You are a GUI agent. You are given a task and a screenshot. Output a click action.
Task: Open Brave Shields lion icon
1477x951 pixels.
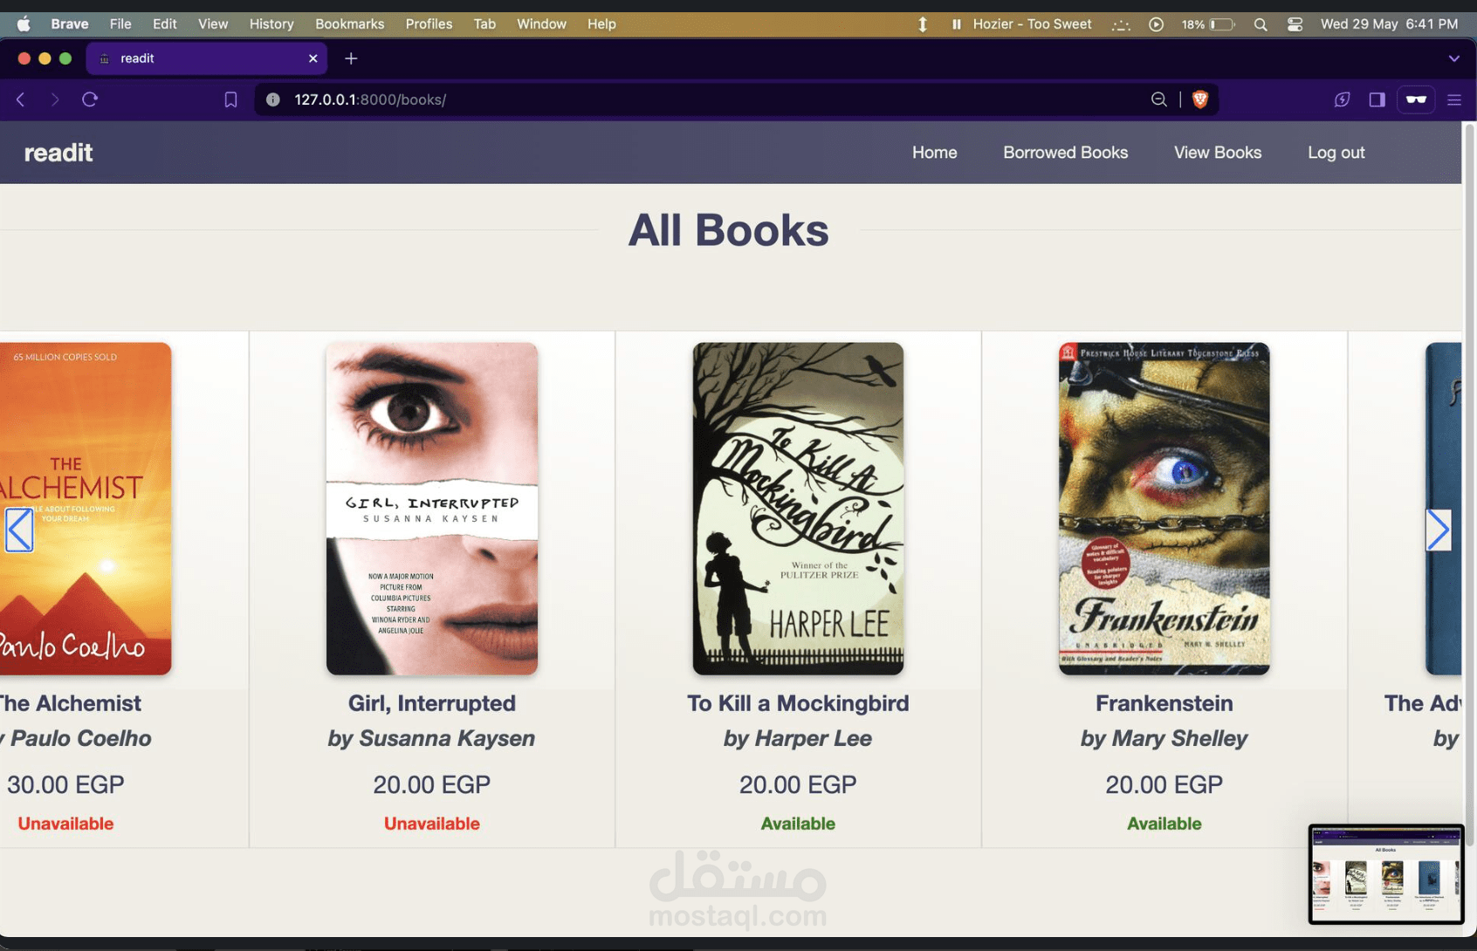point(1200,99)
